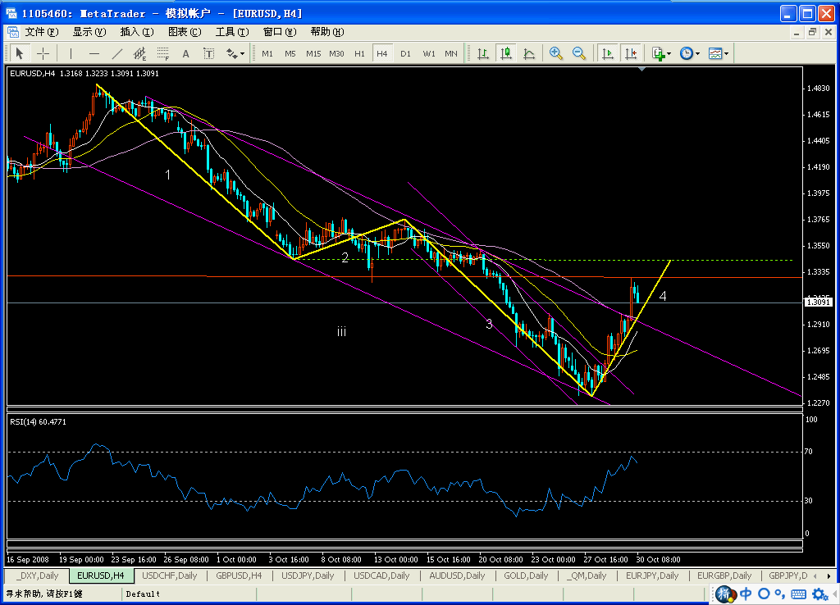Click the Sogou IME logo icon
Screen dimensions: 840x605
tap(724, 594)
